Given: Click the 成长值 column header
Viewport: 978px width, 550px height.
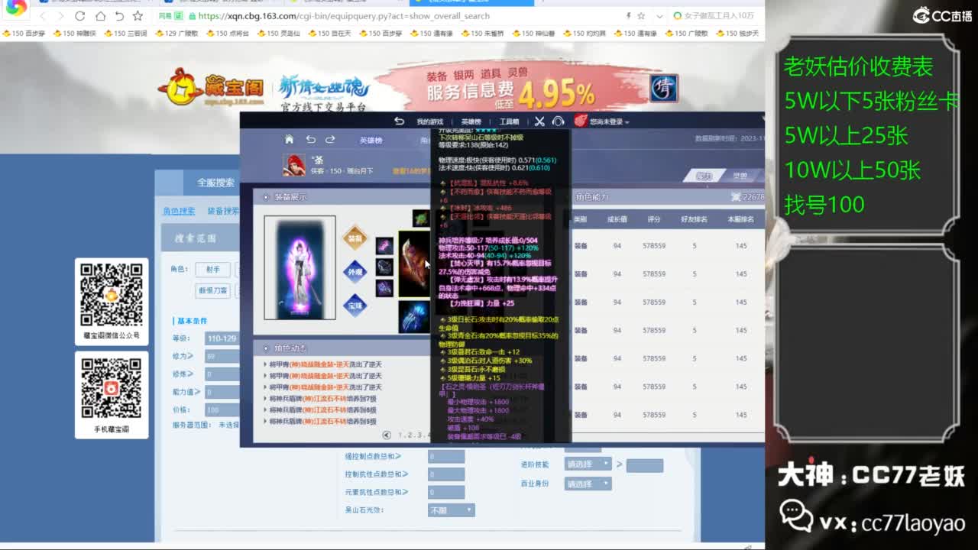Looking at the screenshot, I should click(x=617, y=219).
